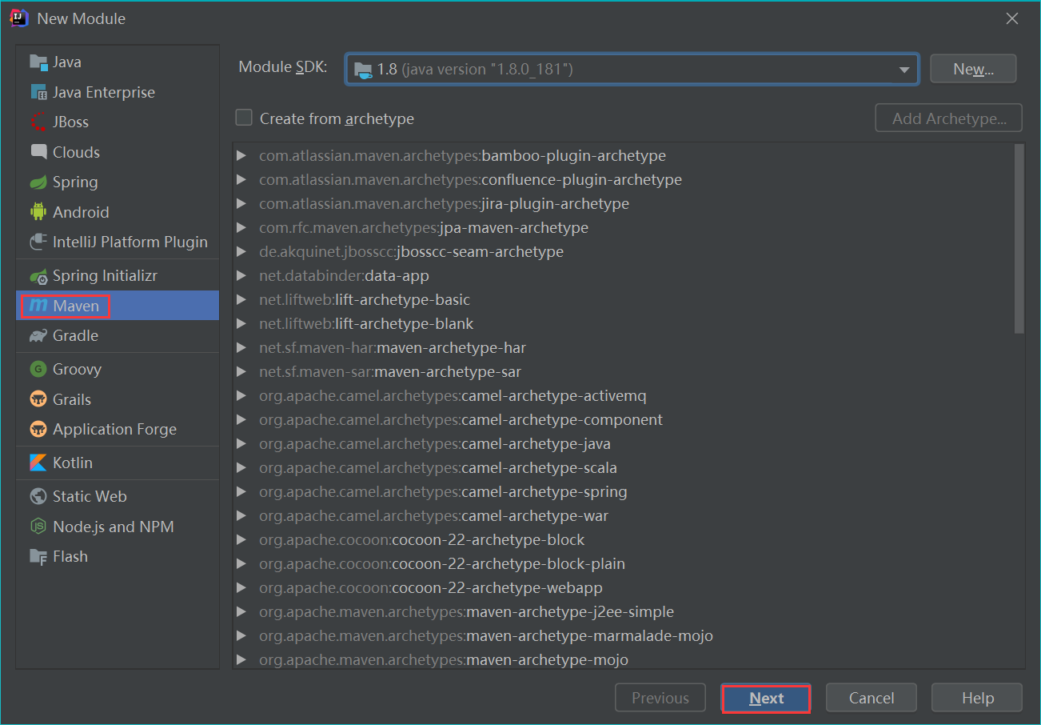Click the Clouds speech-bubble icon

pyautogui.click(x=38, y=152)
